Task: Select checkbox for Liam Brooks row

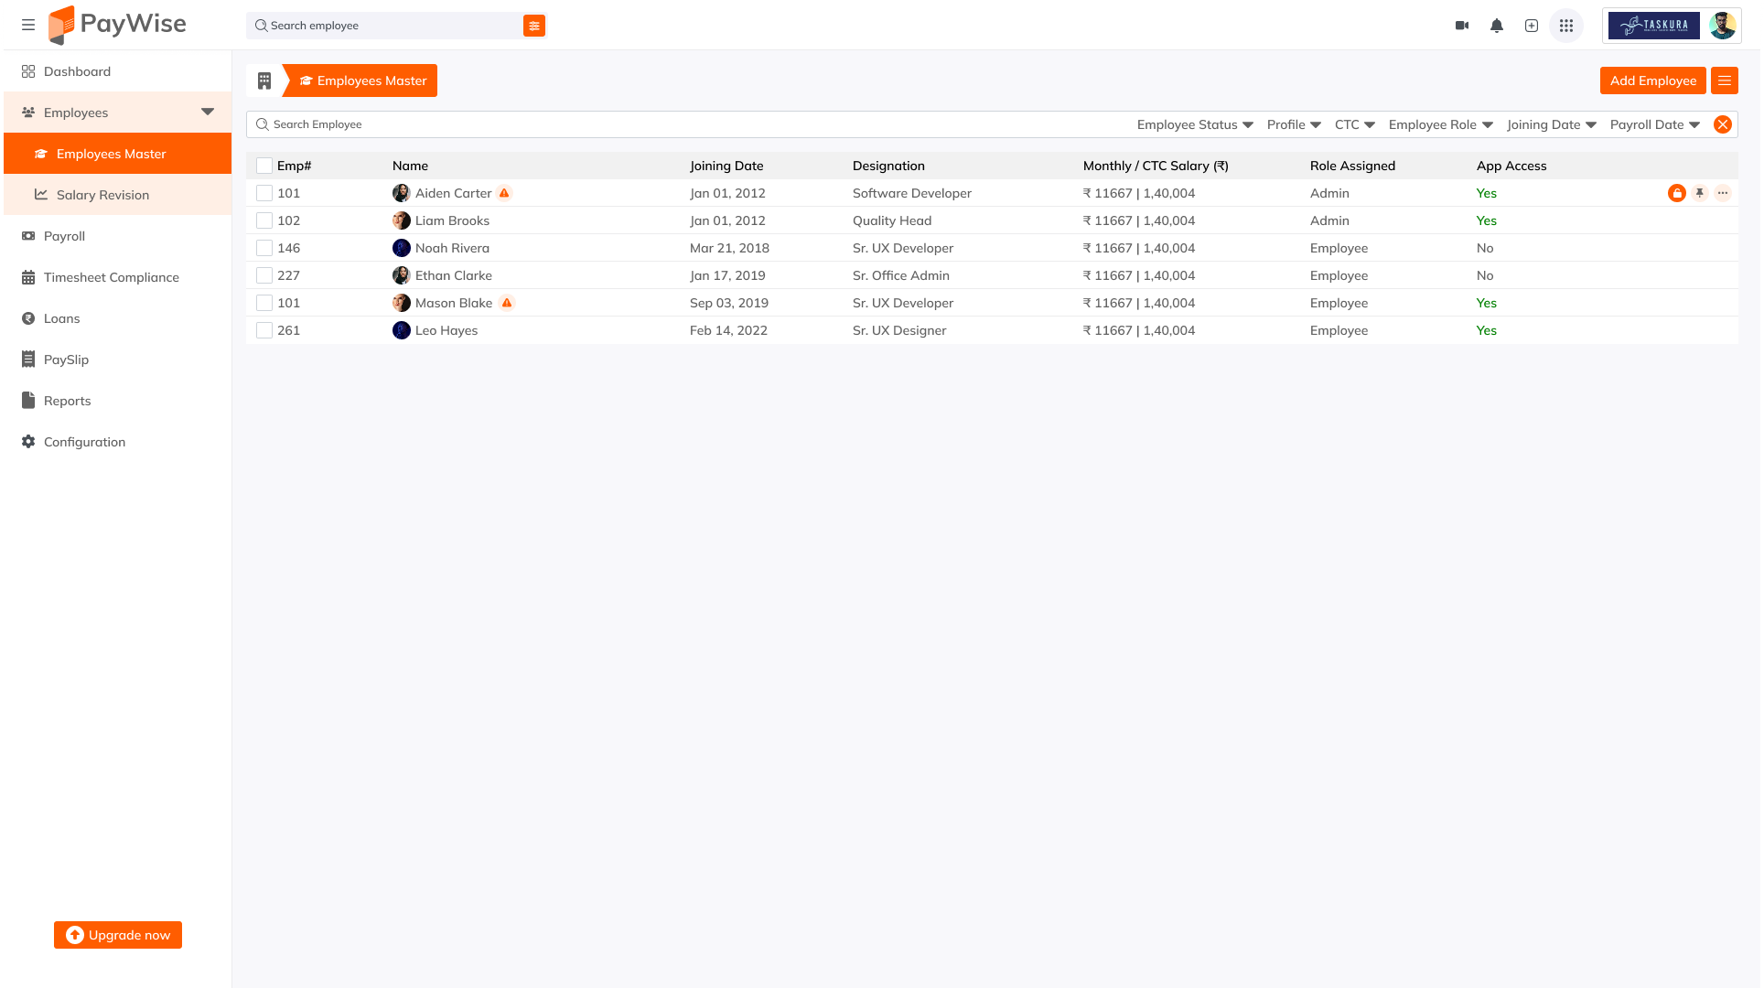Action: point(264,220)
